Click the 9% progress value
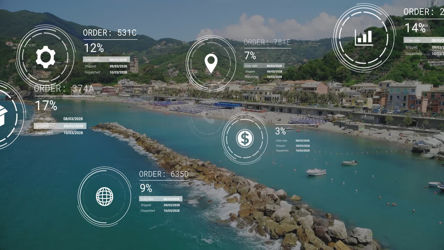The width and height of the screenshot is (444, 250). pos(146,188)
